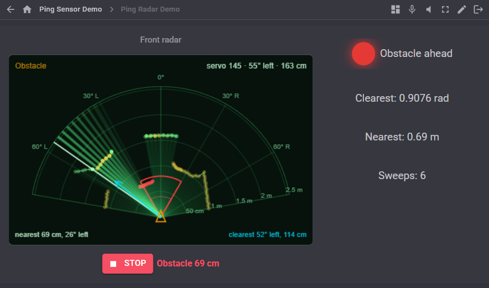The height and width of the screenshot is (288, 489).
Task: Click the 60° R angle label
Action: pos(282,146)
